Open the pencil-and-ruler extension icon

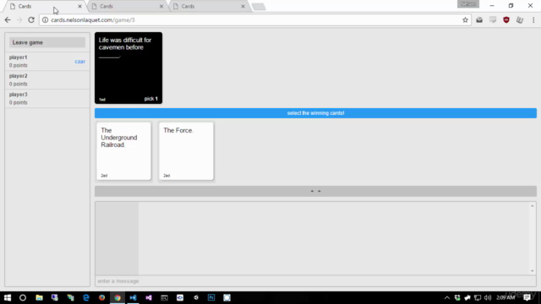click(x=520, y=20)
